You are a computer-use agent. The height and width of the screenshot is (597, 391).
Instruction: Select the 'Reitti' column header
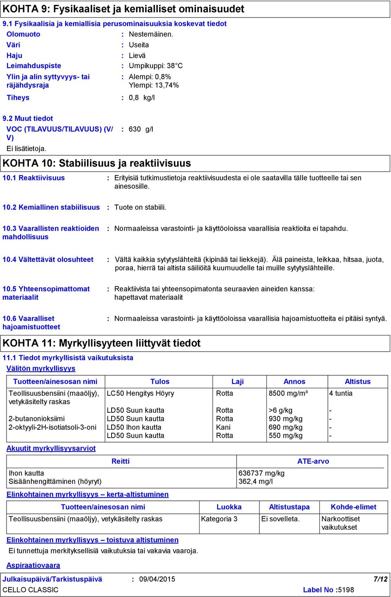pyautogui.click(x=121, y=461)
